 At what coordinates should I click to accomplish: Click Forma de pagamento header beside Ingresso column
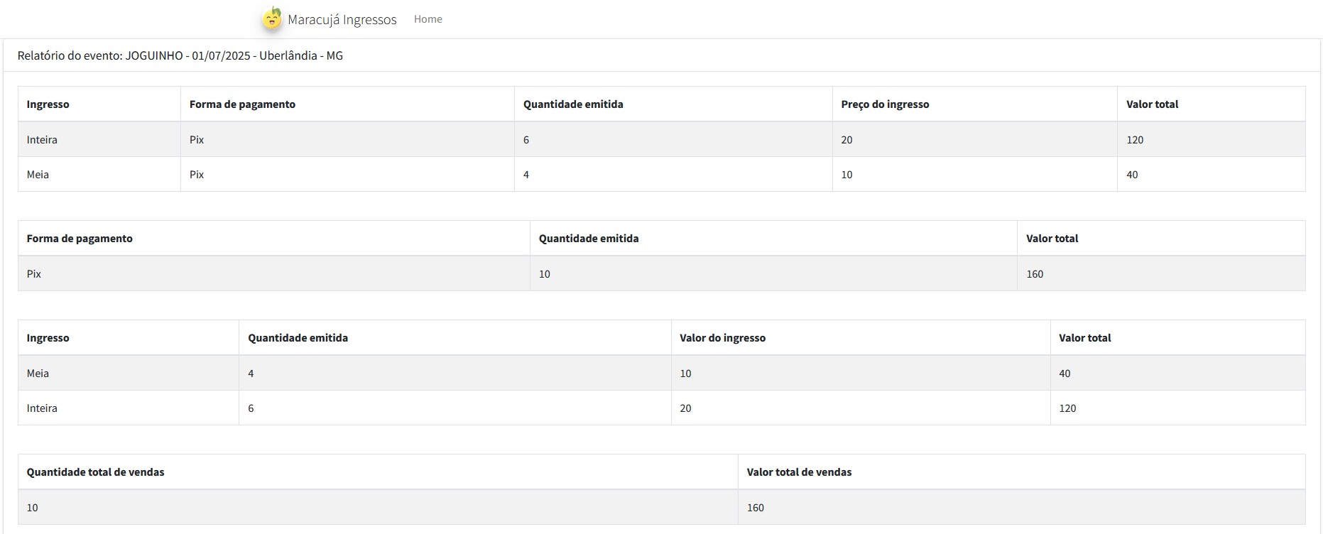242,104
